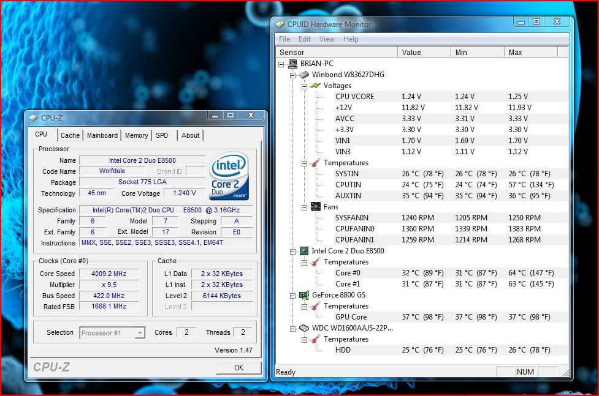Click the CPU-Z title bar icon
The width and height of the screenshot is (599, 396).
33,118
